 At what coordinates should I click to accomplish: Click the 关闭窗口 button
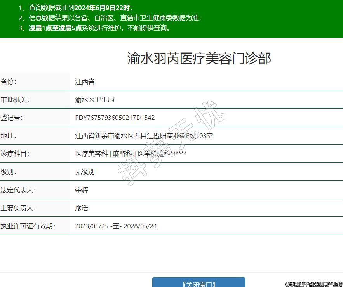pyautogui.click(x=198, y=283)
